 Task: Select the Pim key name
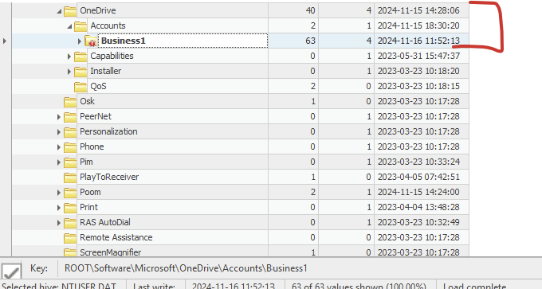pos(86,162)
